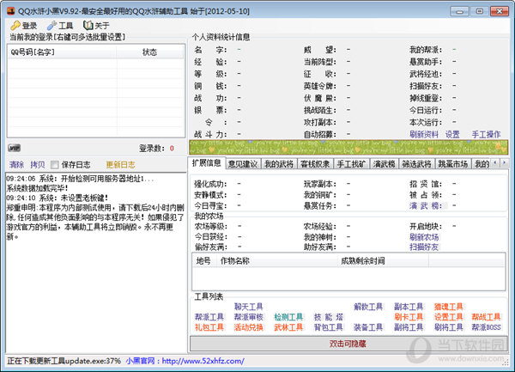The height and width of the screenshot is (372, 515).
Task: Click the update.exe download status text
Action: coord(64,361)
